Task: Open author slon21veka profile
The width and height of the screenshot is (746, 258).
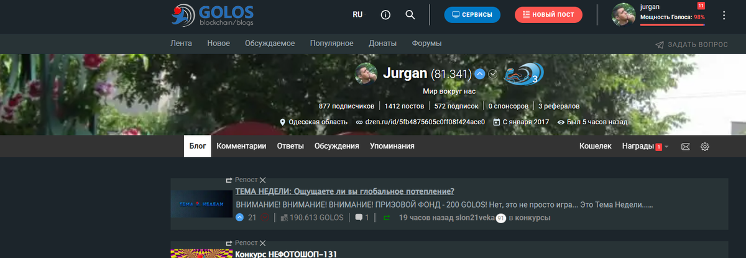Action: [475, 218]
